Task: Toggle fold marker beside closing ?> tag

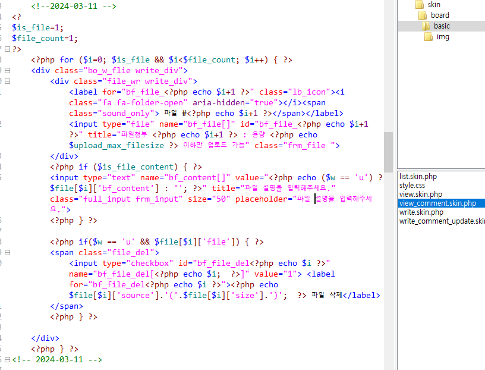Action: [7, 49]
